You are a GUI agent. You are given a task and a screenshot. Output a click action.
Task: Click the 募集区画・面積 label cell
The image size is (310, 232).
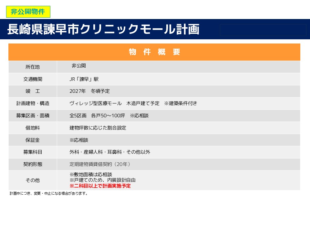[x=33, y=116]
